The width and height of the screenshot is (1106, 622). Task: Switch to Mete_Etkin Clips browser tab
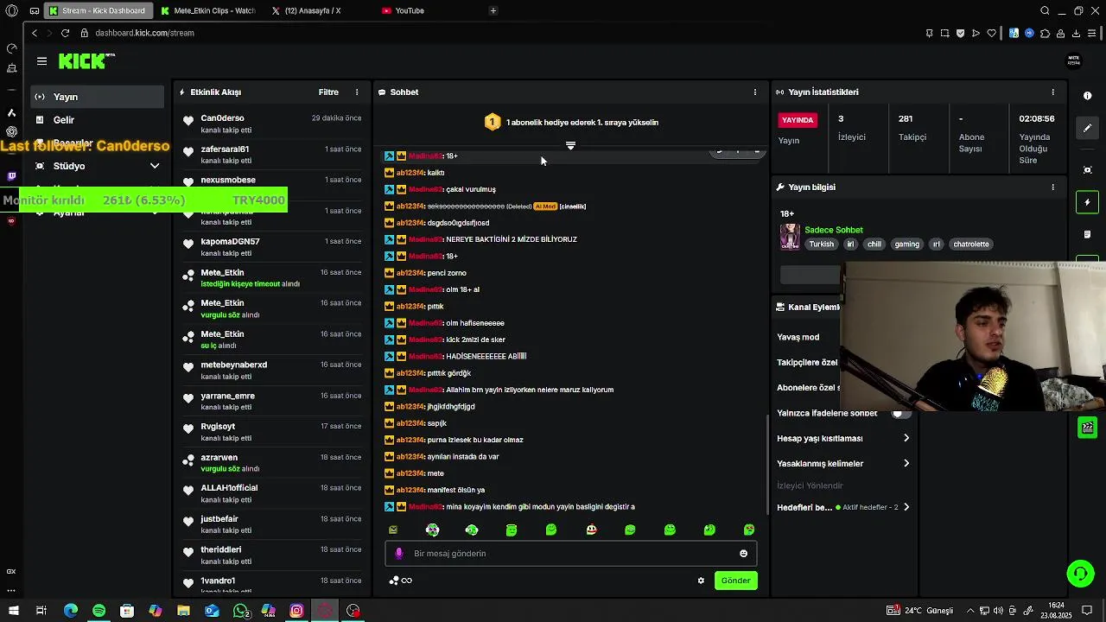[207, 10]
